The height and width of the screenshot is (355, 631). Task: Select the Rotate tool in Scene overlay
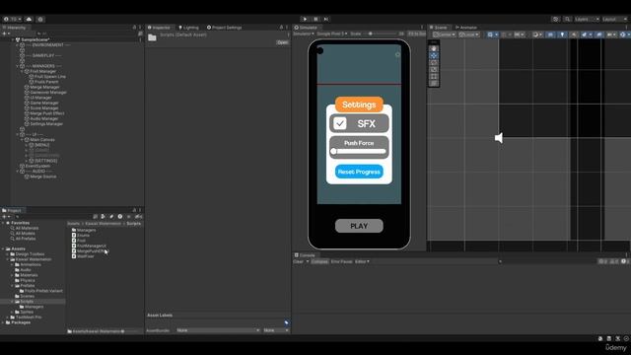coord(434,62)
